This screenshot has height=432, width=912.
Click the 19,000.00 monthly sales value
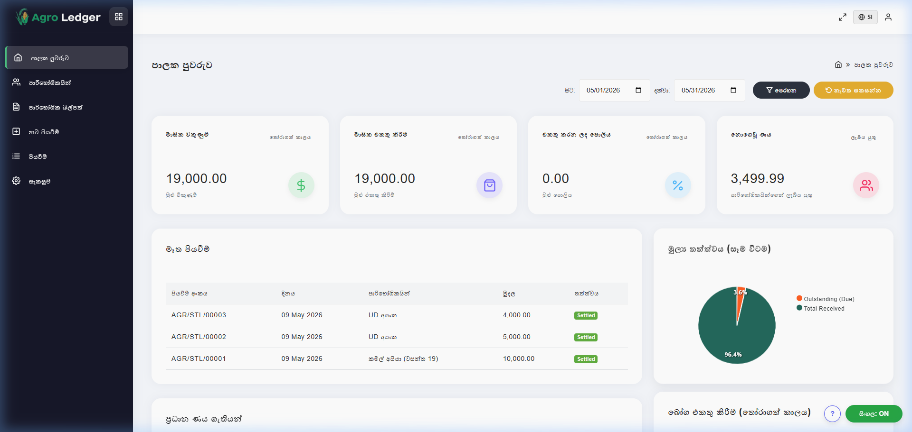(196, 179)
